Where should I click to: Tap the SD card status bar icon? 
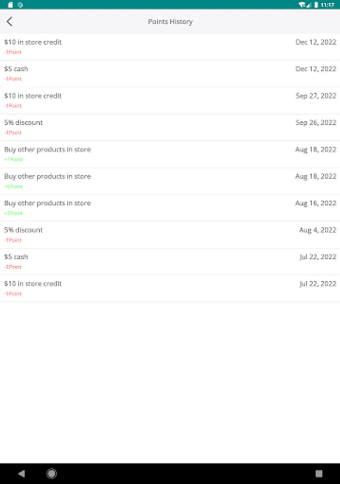tap(11, 4)
